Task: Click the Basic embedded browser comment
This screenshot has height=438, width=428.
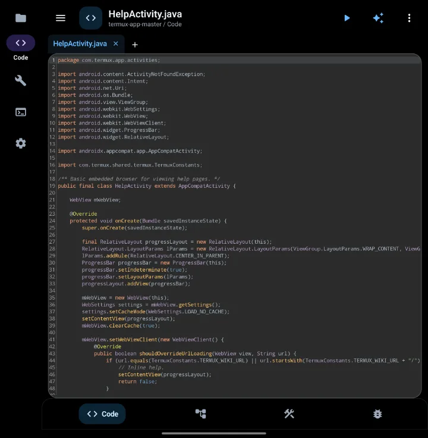Action: pyautogui.click(x=139, y=179)
